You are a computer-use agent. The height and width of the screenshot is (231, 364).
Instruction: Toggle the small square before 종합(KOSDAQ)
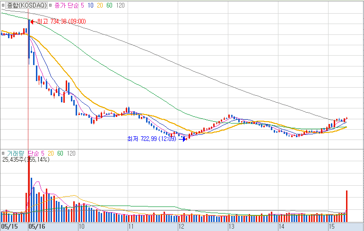point(3,5)
